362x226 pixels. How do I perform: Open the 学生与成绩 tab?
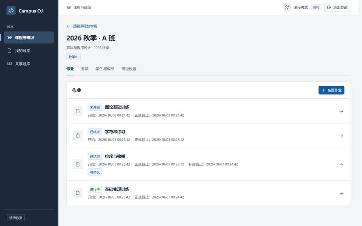[105, 69]
